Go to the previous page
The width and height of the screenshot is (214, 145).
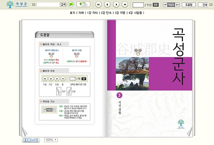click(107, 5)
